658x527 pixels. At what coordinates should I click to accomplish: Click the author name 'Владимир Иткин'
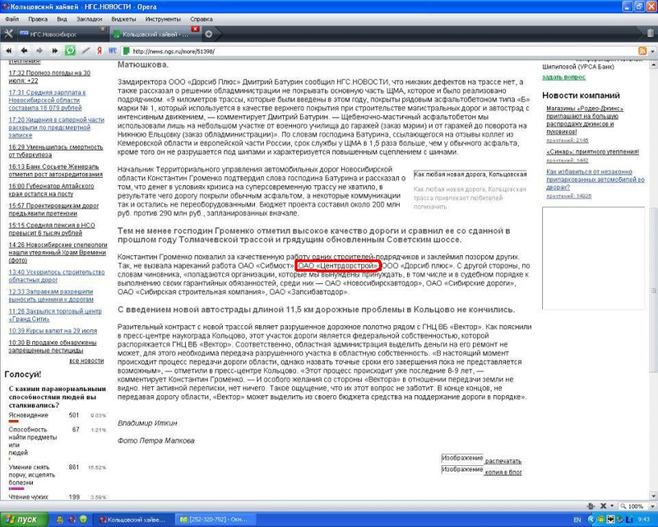[147, 422]
